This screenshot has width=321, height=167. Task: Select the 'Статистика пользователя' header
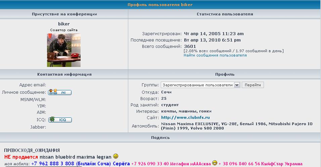click(x=225, y=14)
